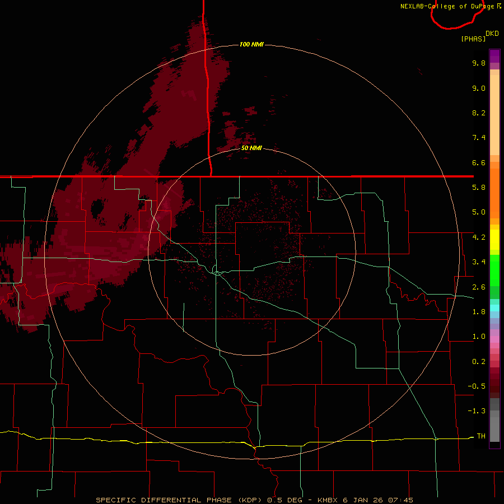The image size is (504, 504).
Task: Click the -1.3 scale value
Action: 477,411
